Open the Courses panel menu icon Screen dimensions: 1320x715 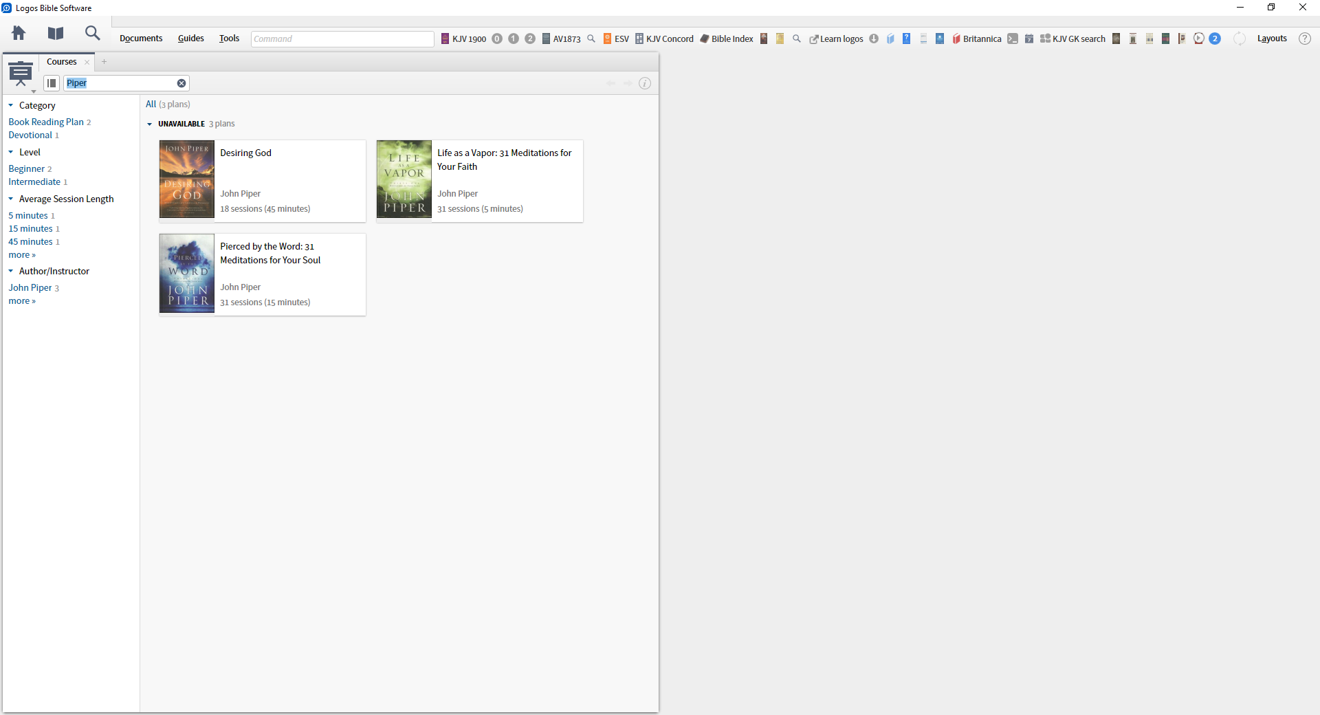[21, 74]
